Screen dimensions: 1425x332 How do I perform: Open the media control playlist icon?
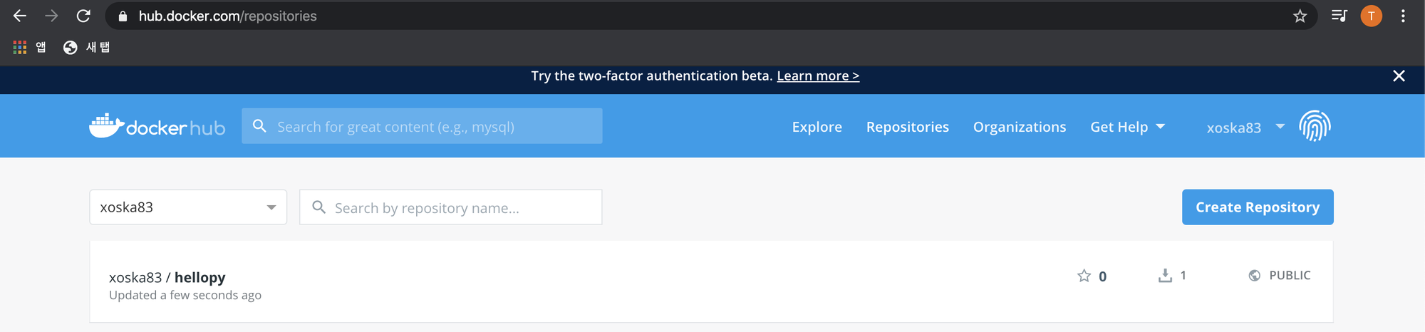tap(1339, 16)
